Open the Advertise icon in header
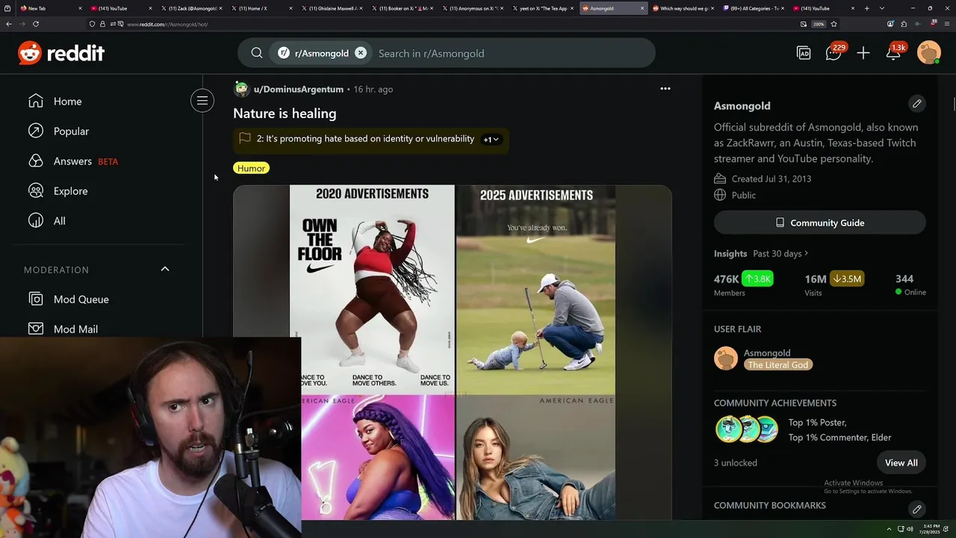Image resolution: width=956 pixels, height=538 pixels. click(x=804, y=53)
